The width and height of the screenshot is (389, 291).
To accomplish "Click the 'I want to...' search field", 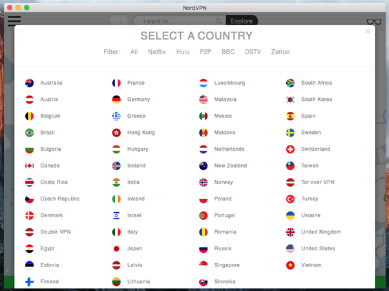I will [178, 21].
